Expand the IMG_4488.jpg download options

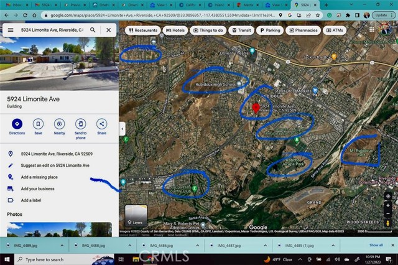click(130, 246)
